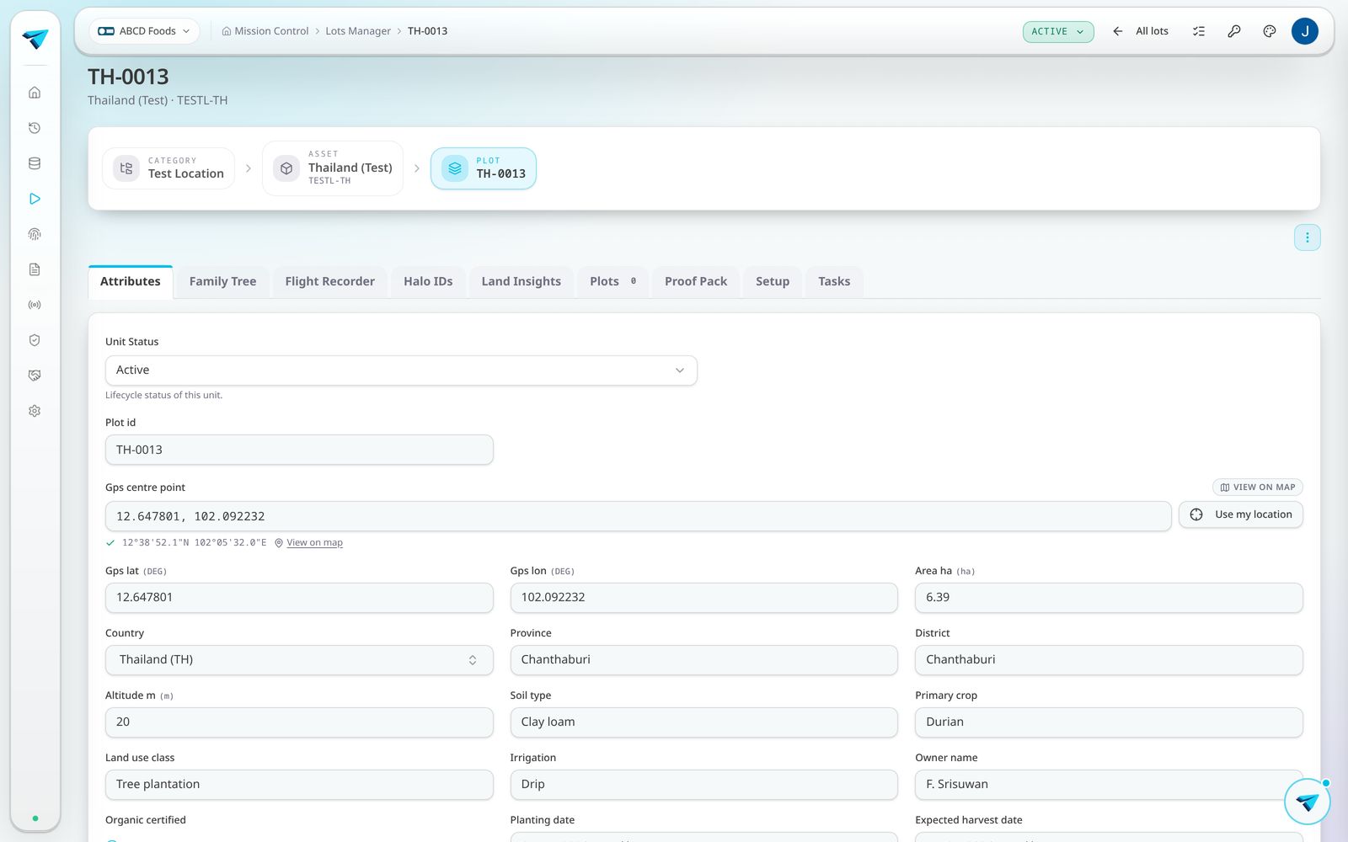Open the three-dot more options button
Viewport: 1348px width, 842px height.
point(1308,237)
